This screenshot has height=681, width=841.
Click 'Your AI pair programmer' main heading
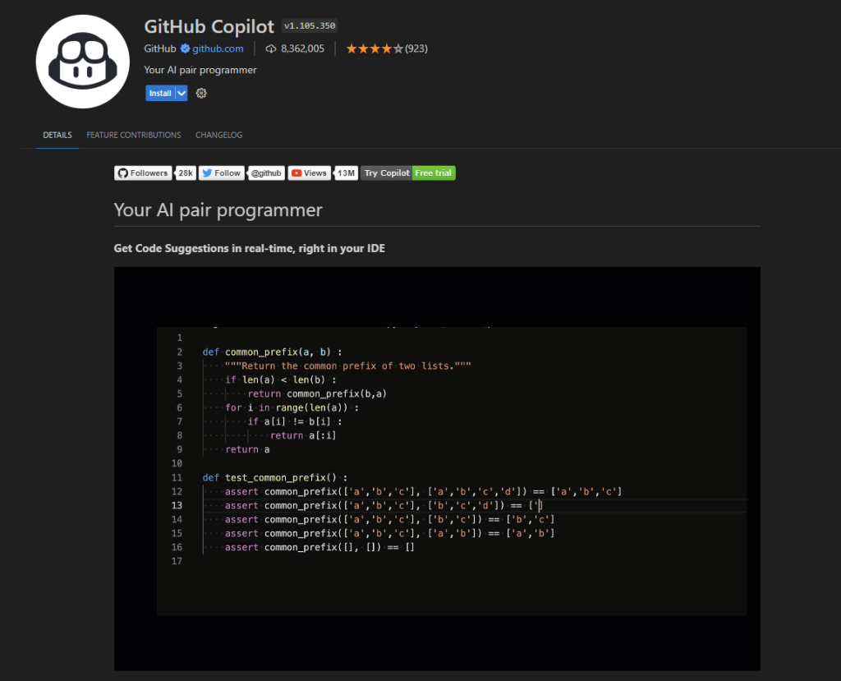pyautogui.click(x=218, y=209)
